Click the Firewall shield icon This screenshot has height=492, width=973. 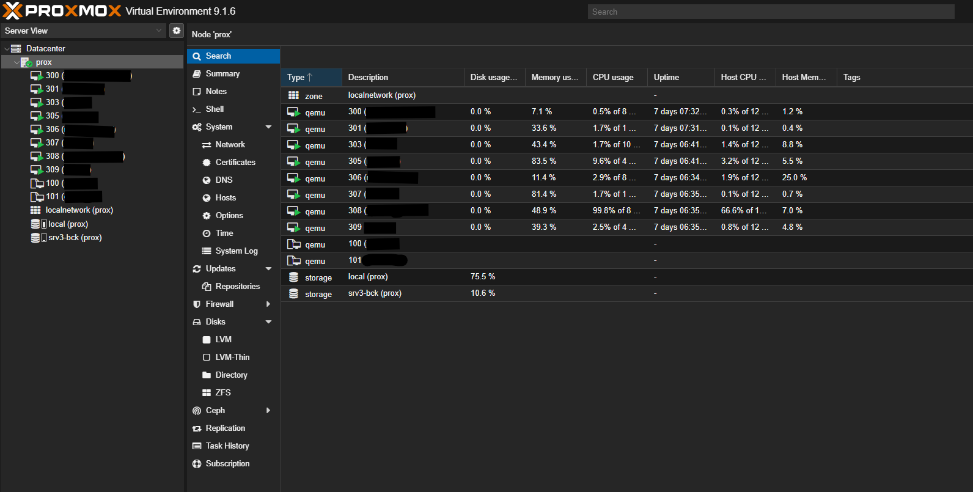click(x=197, y=304)
